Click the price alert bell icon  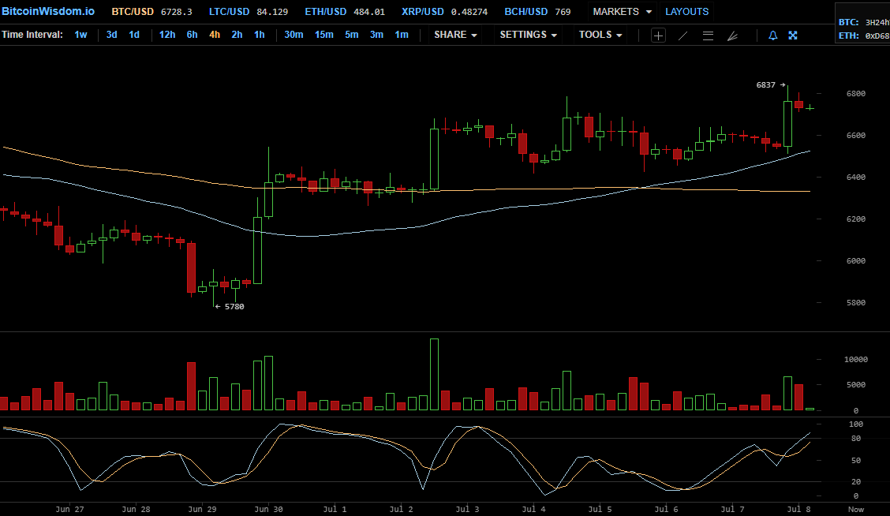pos(772,35)
